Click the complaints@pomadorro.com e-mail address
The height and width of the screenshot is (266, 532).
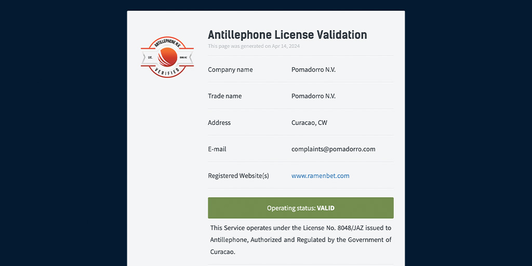pyautogui.click(x=333, y=149)
